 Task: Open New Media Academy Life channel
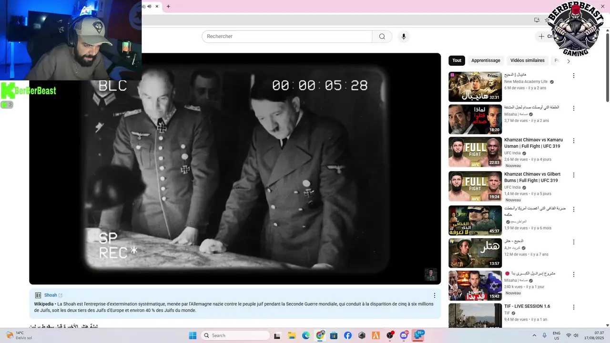[526, 81]
